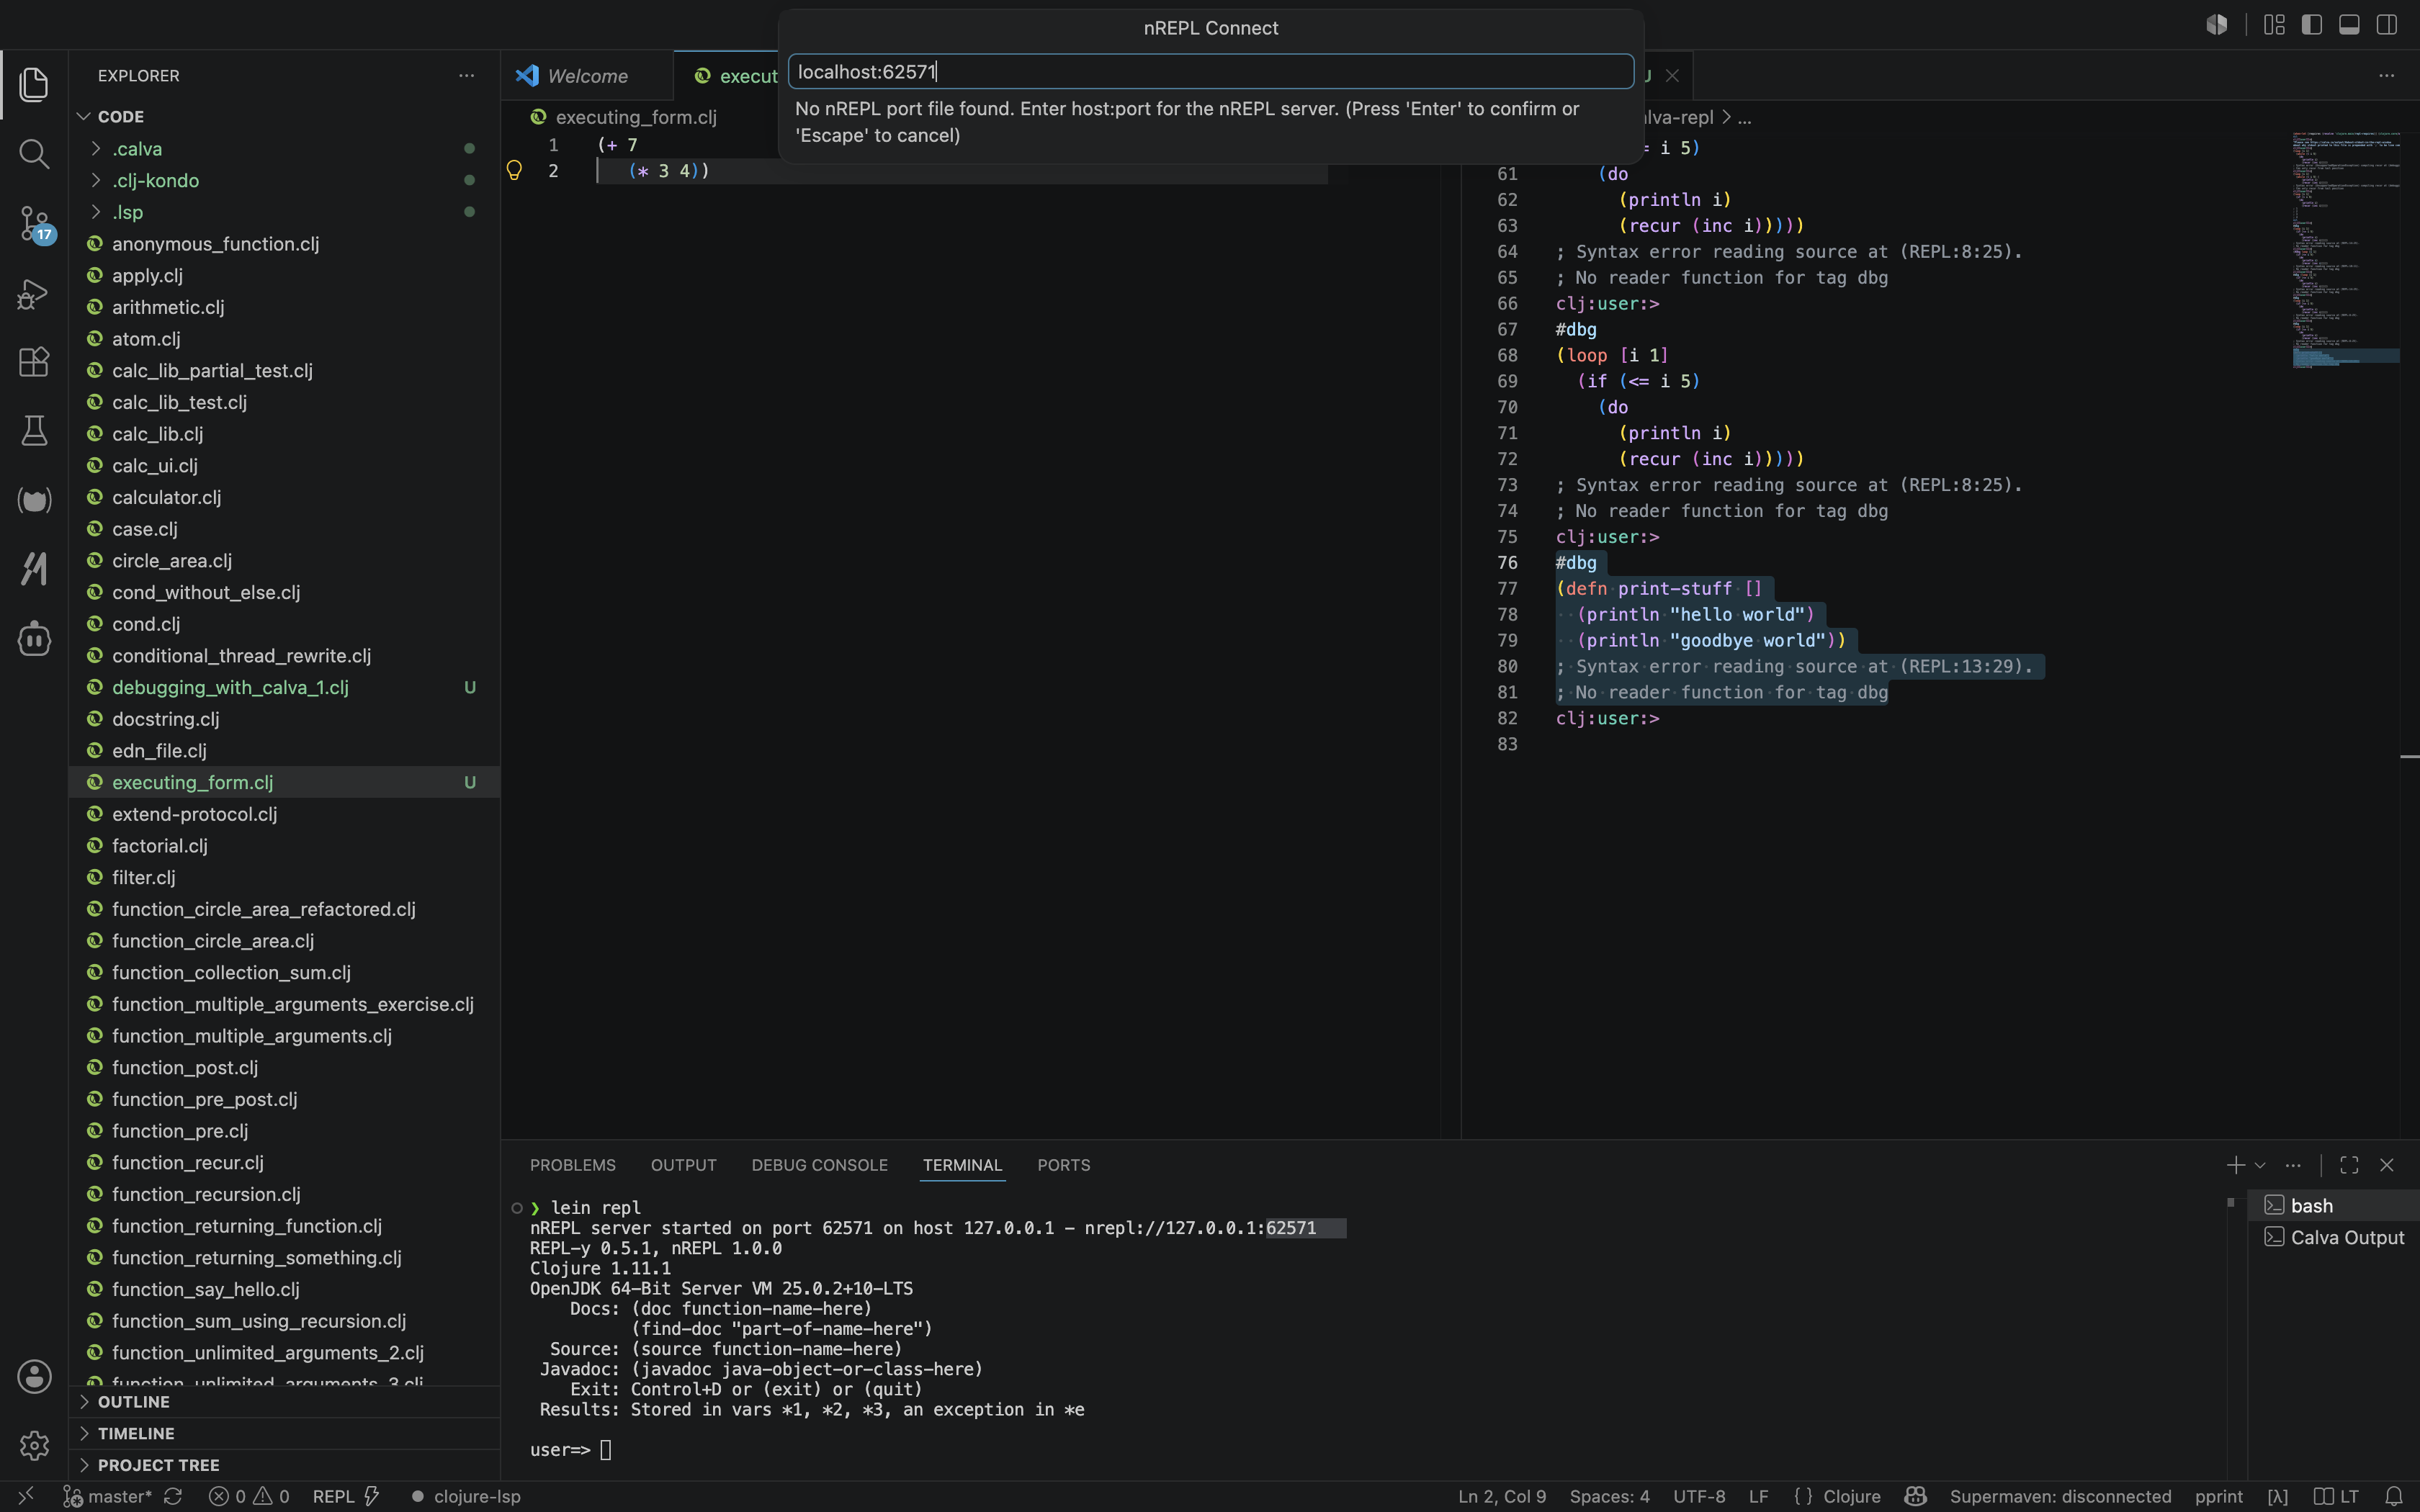Viewport: 2420px width, 1512px height.
Task: Switch to the PROBLEMS tab
Action: pyautogui.click(x=573, y=1165)
